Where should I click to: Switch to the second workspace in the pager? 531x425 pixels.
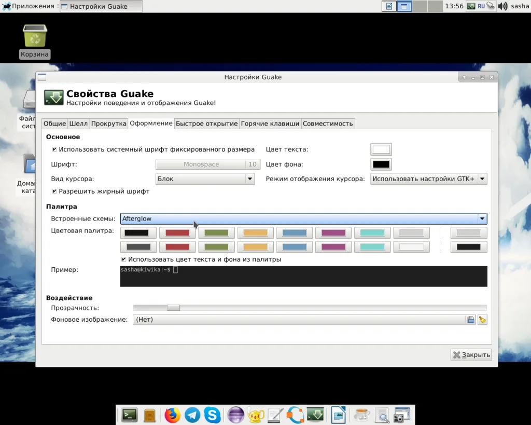click(x=404, y=6)
